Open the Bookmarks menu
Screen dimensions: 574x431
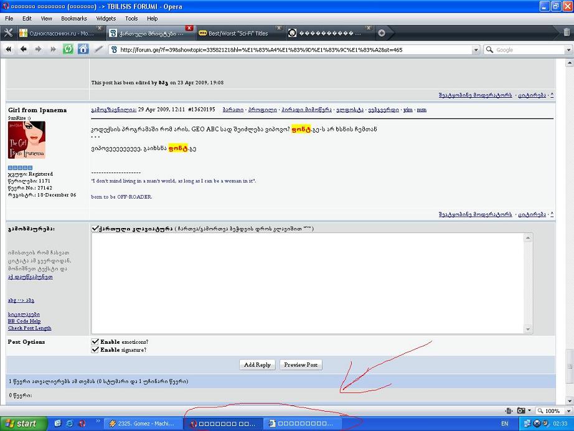(x=74, y=18)
